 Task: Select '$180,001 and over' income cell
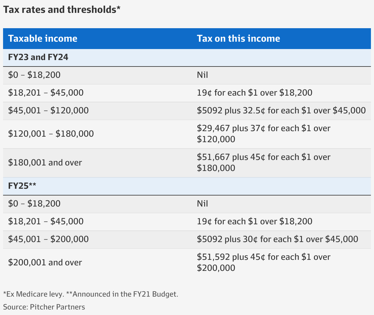point(45,162)
